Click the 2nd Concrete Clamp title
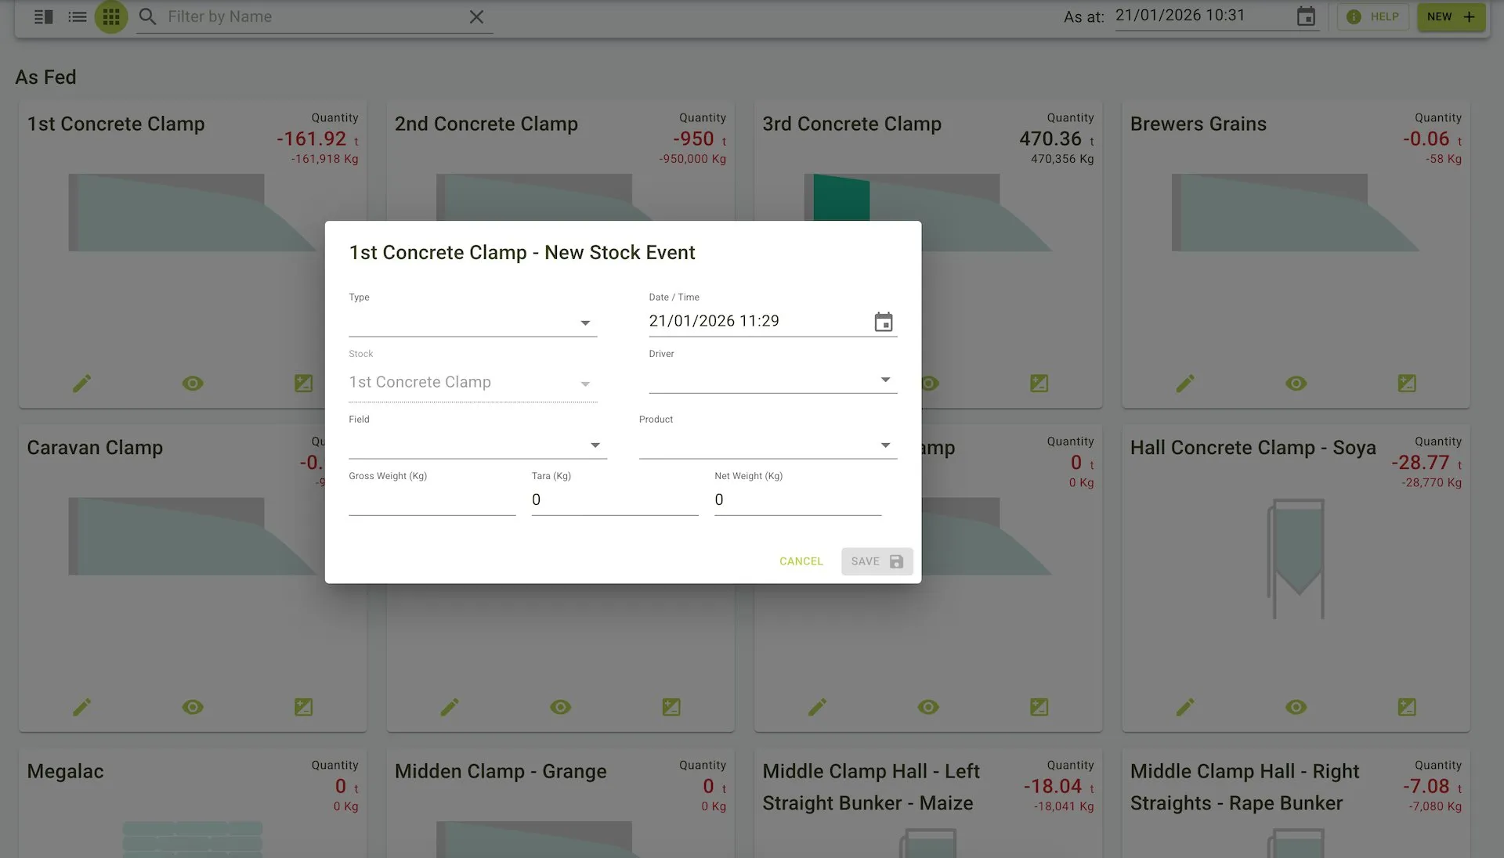 tap(486, 124)
